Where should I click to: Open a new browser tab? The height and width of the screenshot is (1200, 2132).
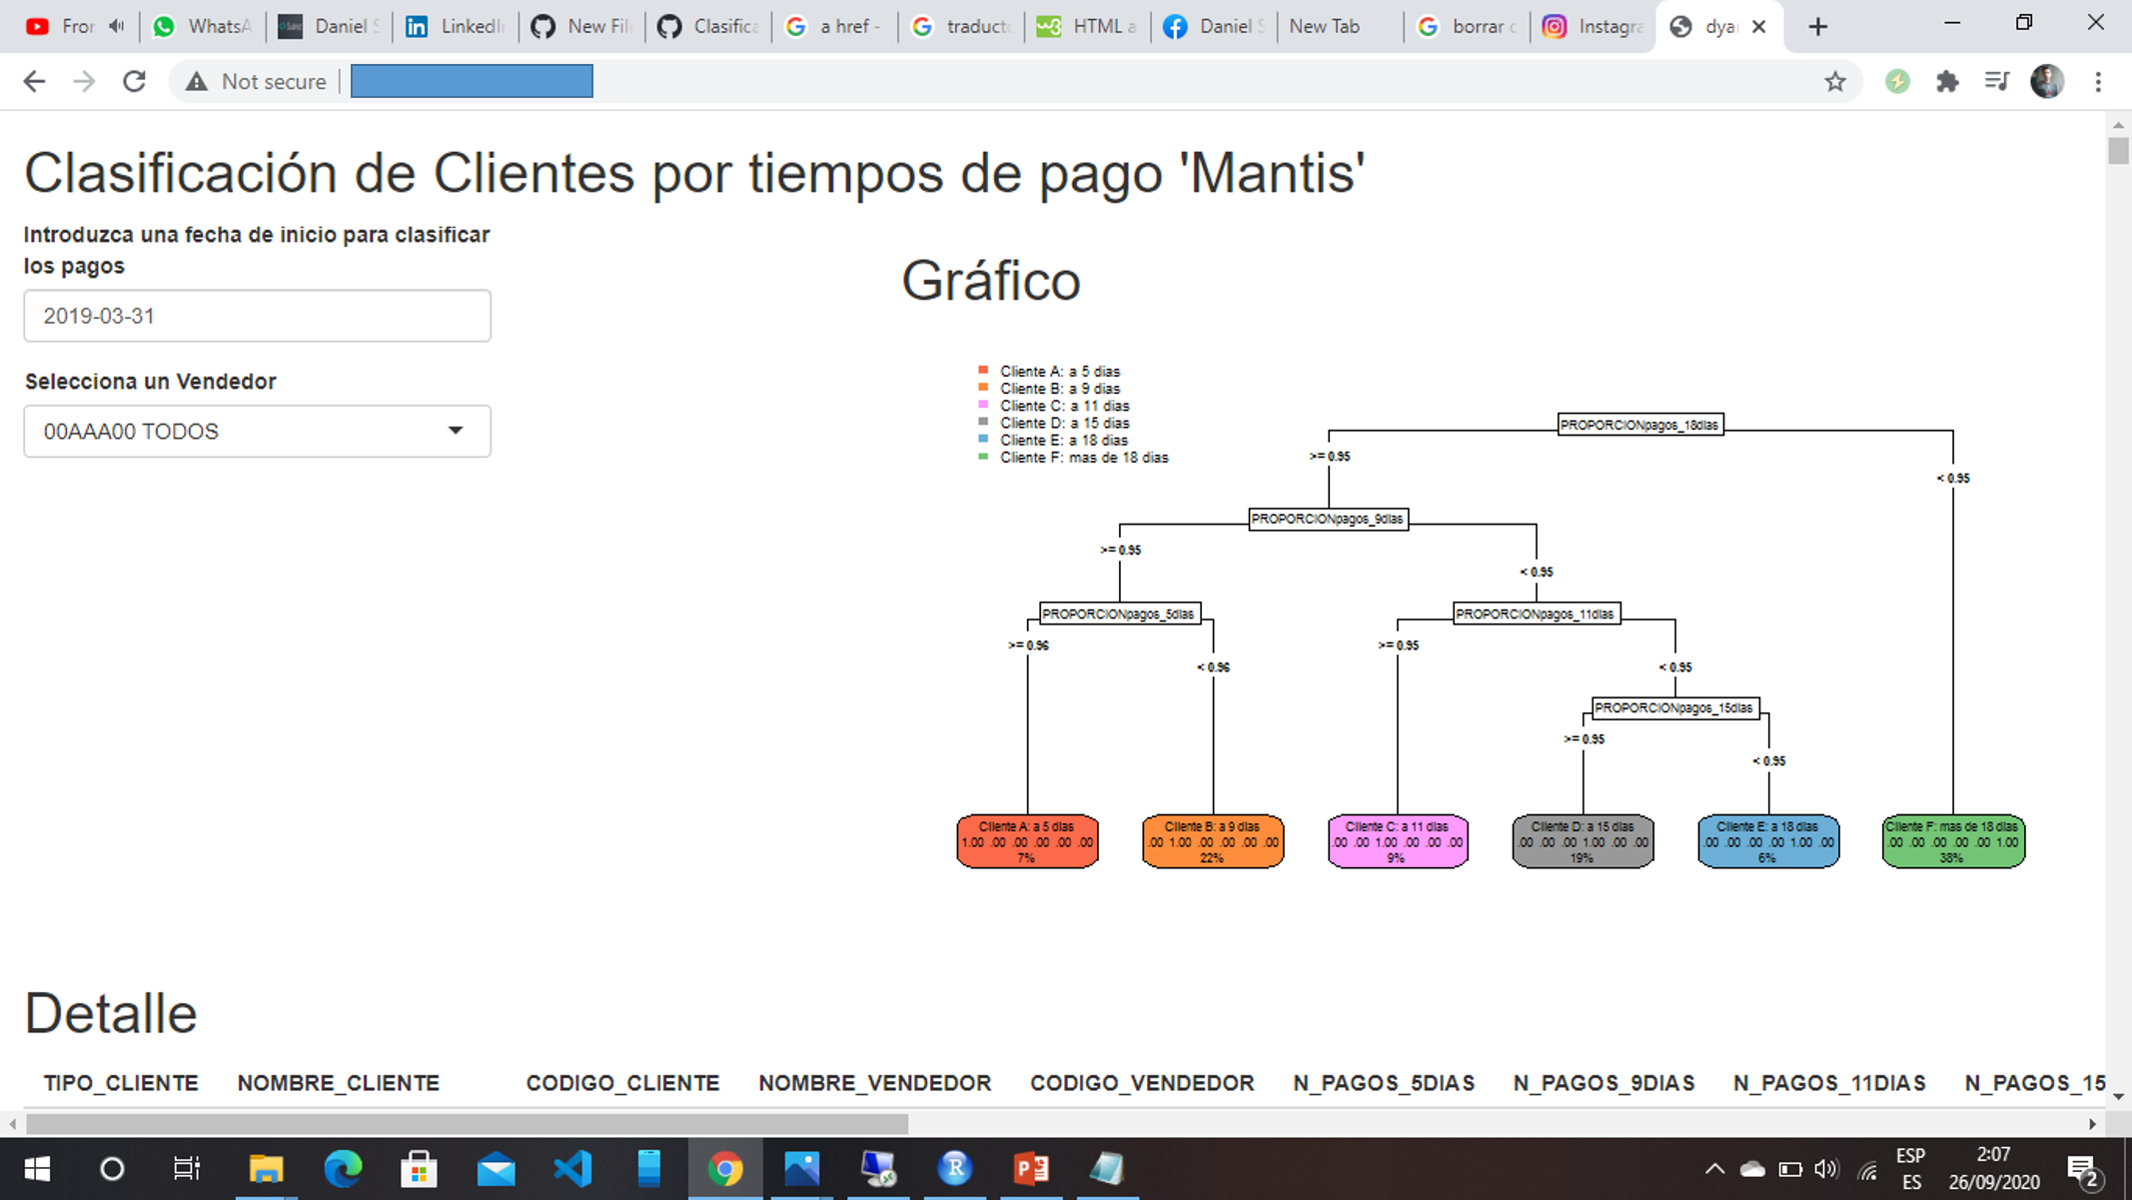[x=1818, y=27]
